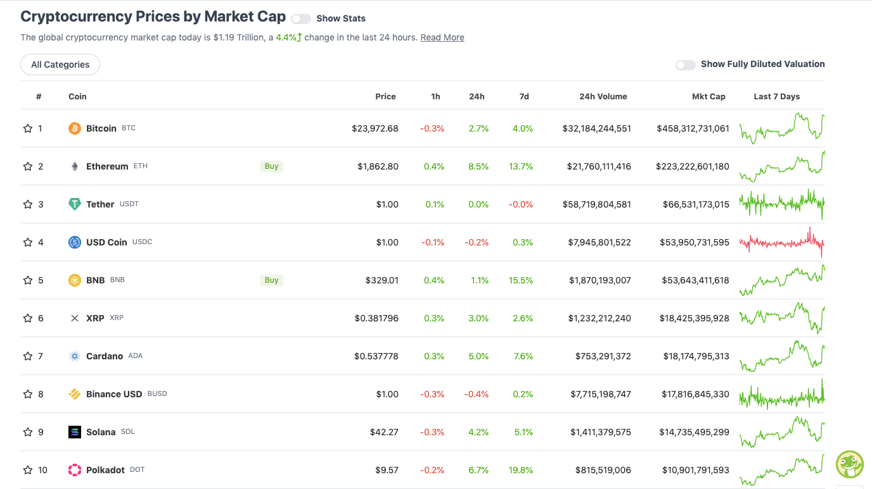Click Solana market cap $14,735,495,299

click(x=695, y=432)
